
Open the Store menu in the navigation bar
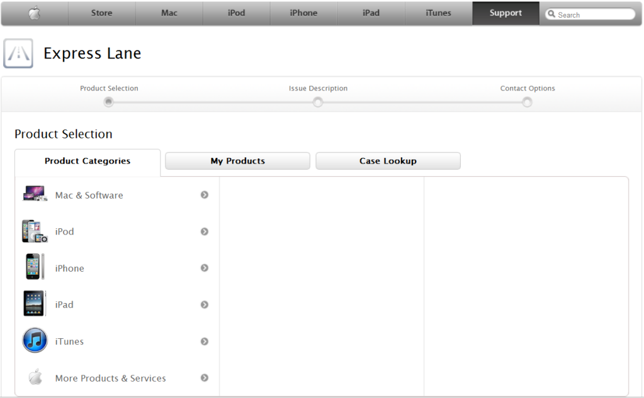pos(102,13)
